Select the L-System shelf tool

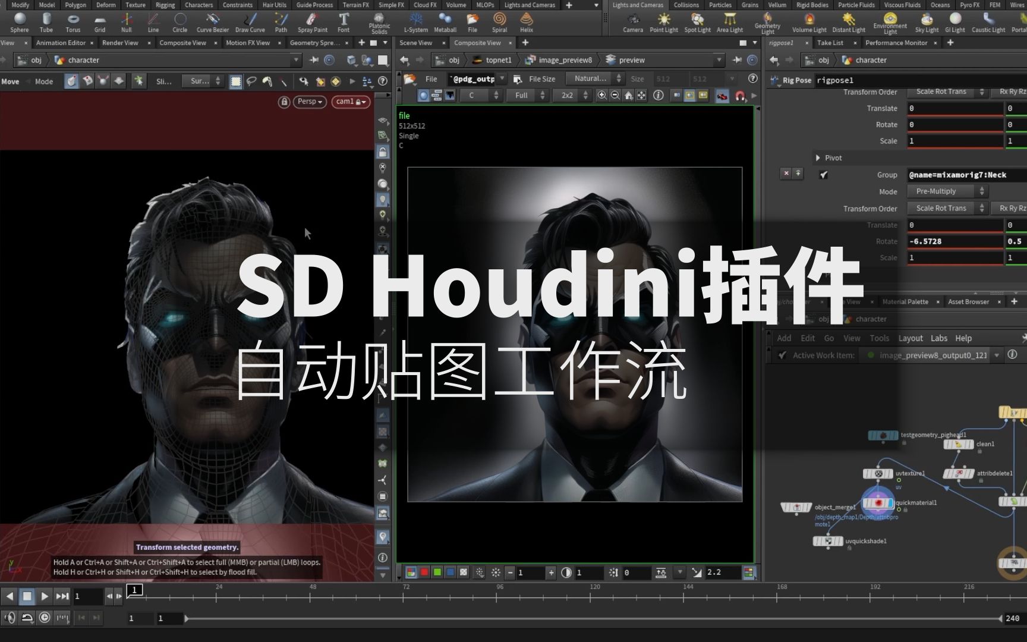[x=415, y=23]
